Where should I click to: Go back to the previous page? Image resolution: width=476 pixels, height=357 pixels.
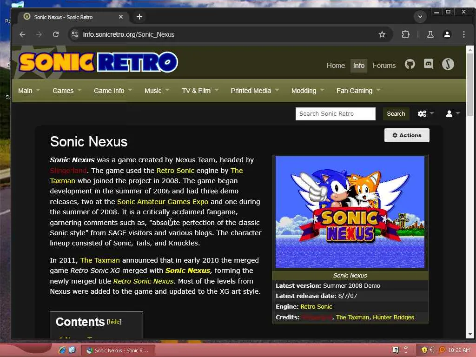click(22, 34)
